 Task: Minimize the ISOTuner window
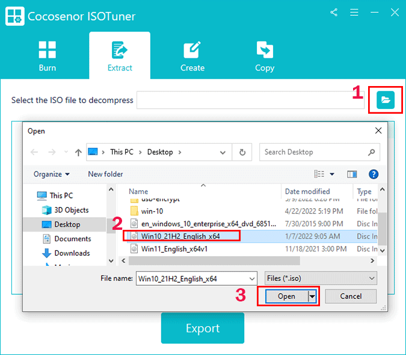point(374,12)
